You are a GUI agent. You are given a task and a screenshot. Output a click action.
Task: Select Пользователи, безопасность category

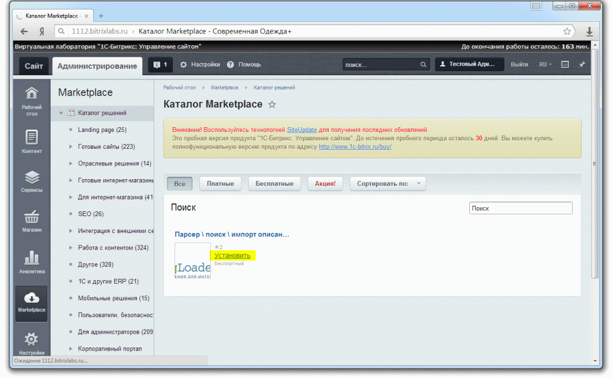(115, 315)
